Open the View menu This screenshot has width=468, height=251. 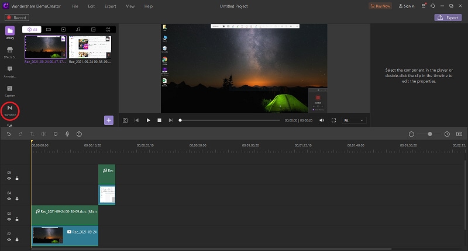[x=130, y=6]
